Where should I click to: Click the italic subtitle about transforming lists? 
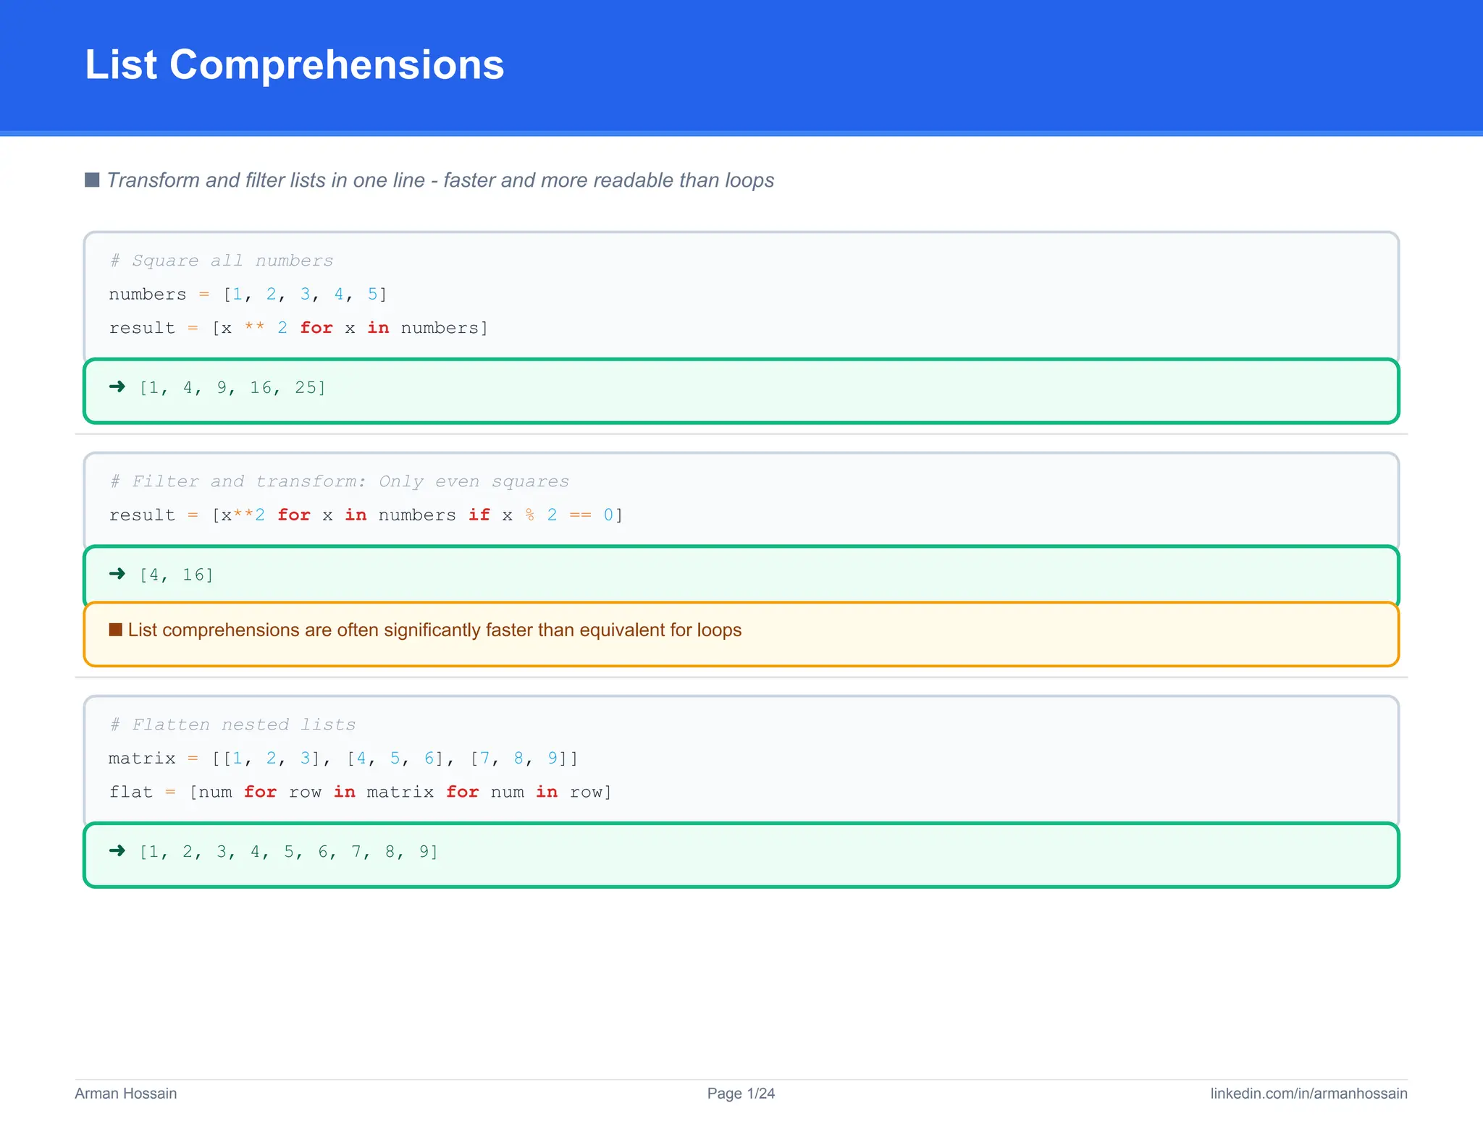(440, 179)
